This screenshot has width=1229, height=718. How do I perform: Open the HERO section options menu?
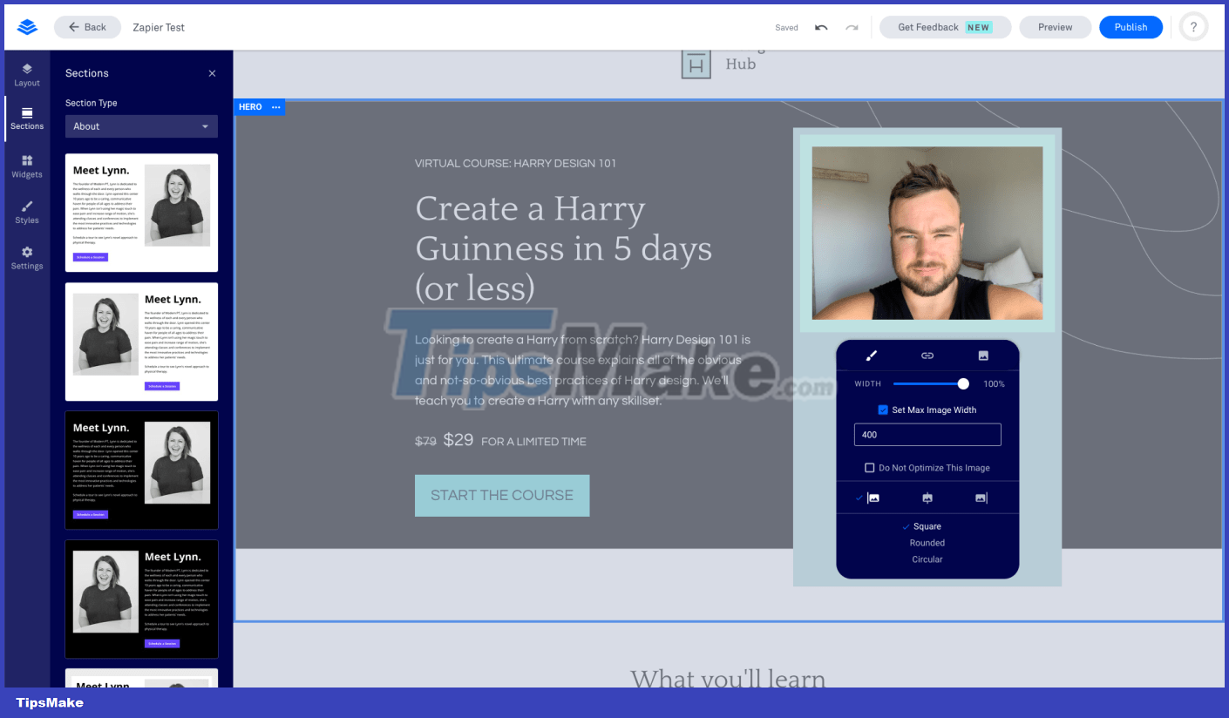275,106
